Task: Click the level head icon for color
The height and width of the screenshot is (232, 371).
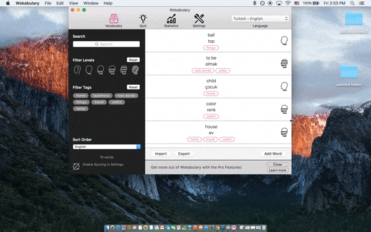Action: coord(284,110)
